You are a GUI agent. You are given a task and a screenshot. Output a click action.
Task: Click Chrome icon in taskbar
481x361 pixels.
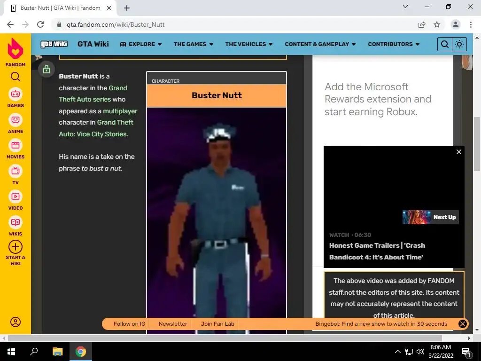click(81, 352)
